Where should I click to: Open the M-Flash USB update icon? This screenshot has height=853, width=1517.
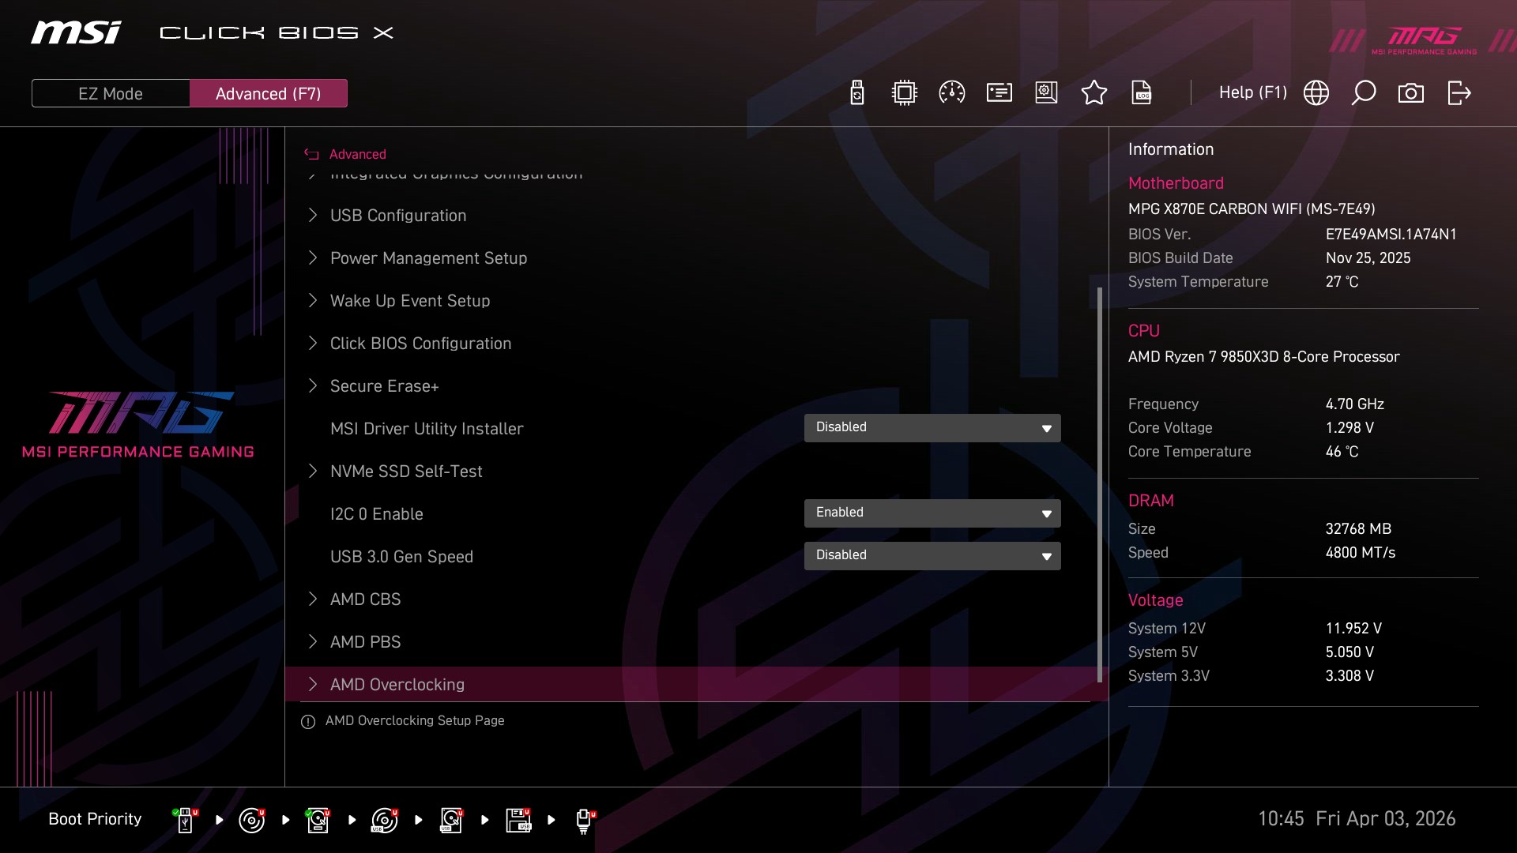[x=857, y=93]
